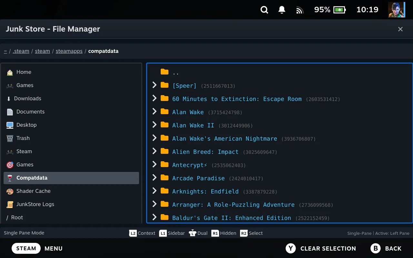Select the Arcade Paradise folder name
This screenshot has height=258, width=413.
(x=198, y=178)
